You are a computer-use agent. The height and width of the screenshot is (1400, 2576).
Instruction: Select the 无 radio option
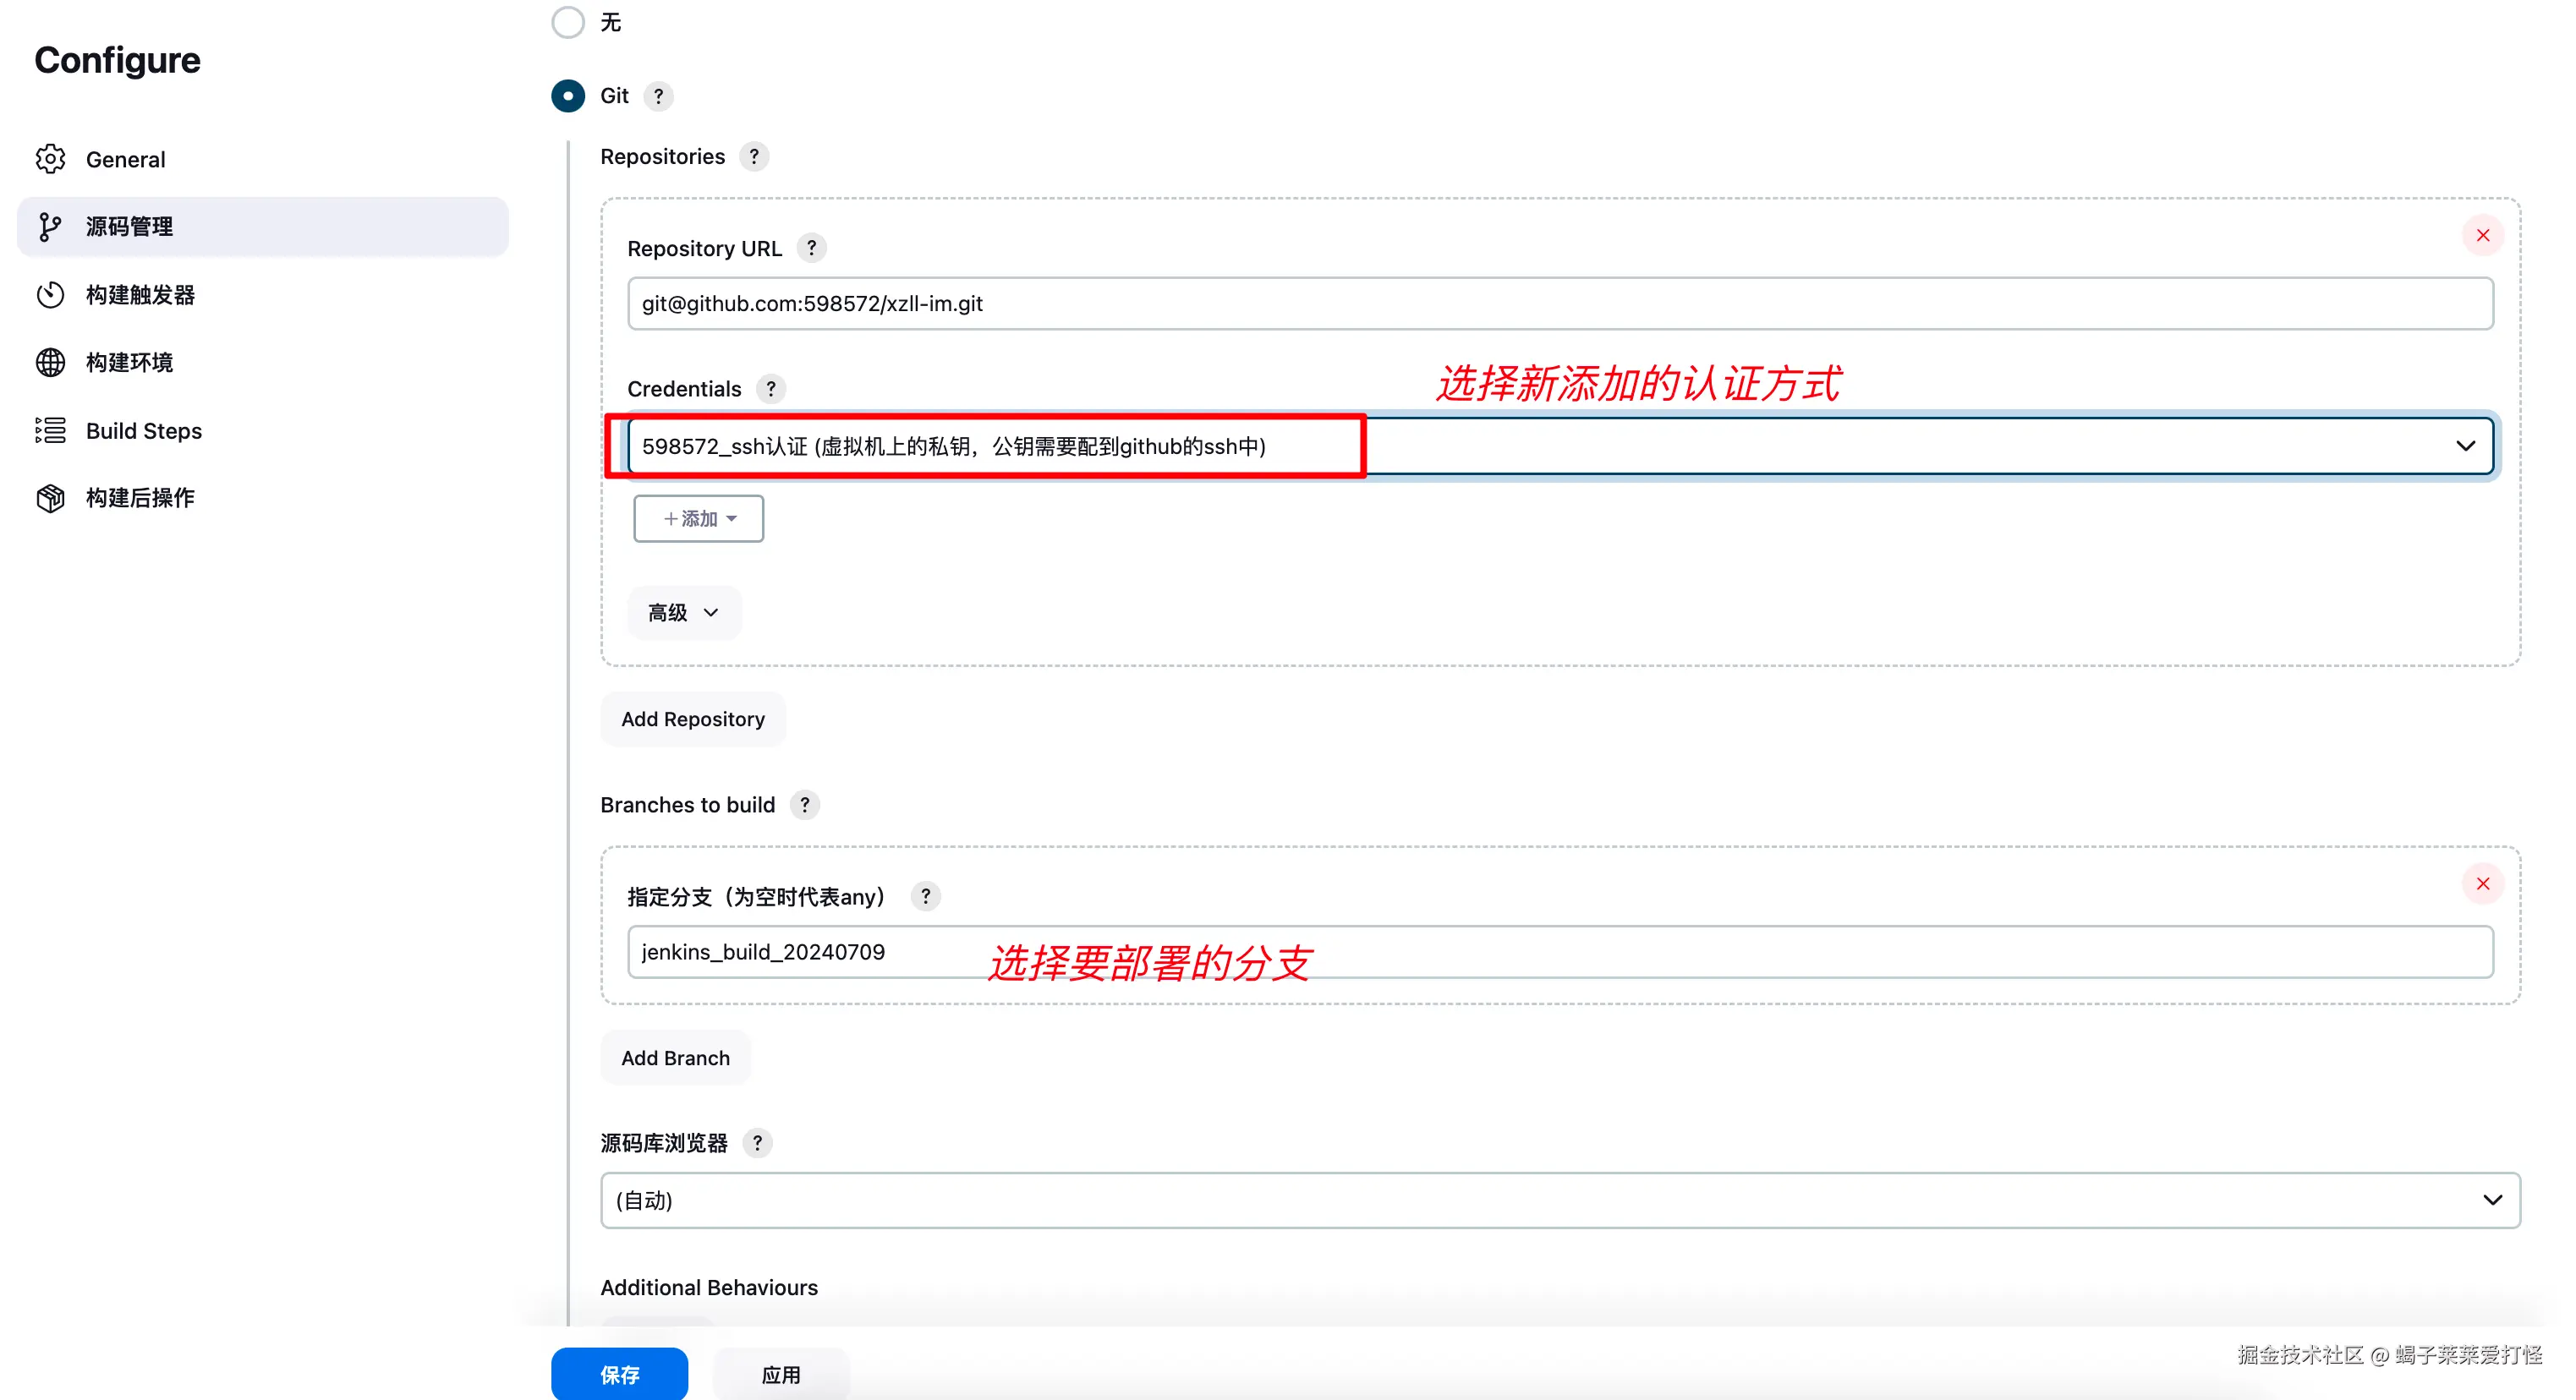tap(568, 22)
